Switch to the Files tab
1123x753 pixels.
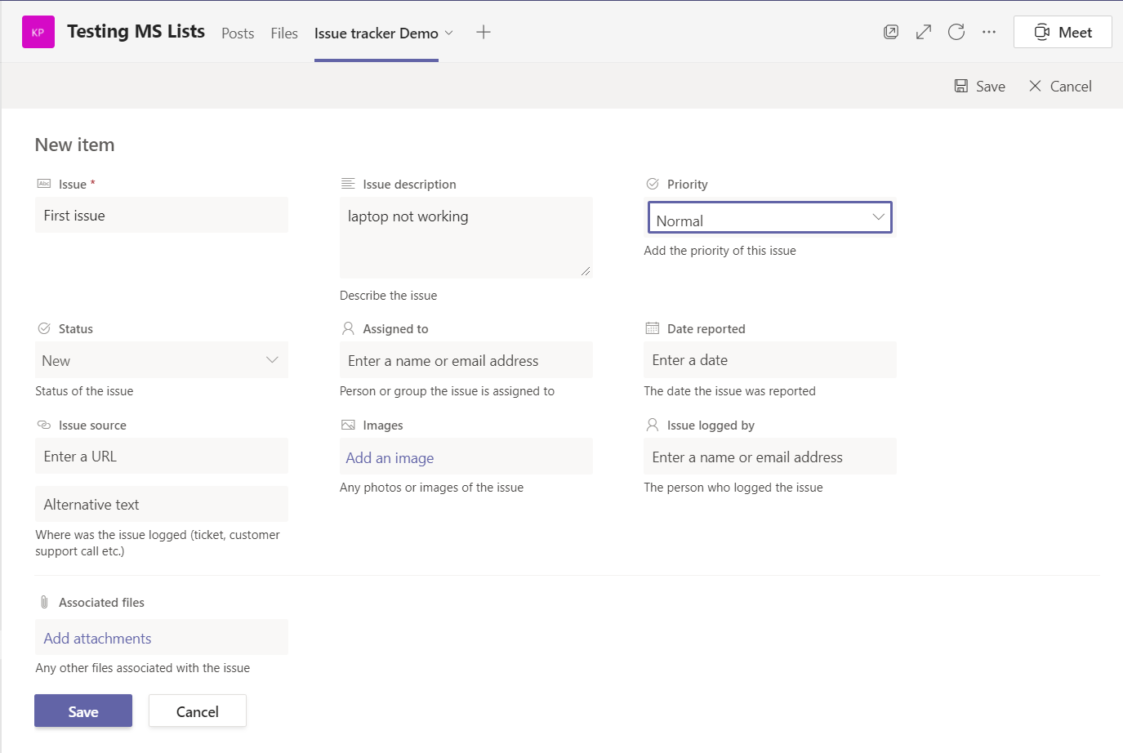(x=284, y=33)
